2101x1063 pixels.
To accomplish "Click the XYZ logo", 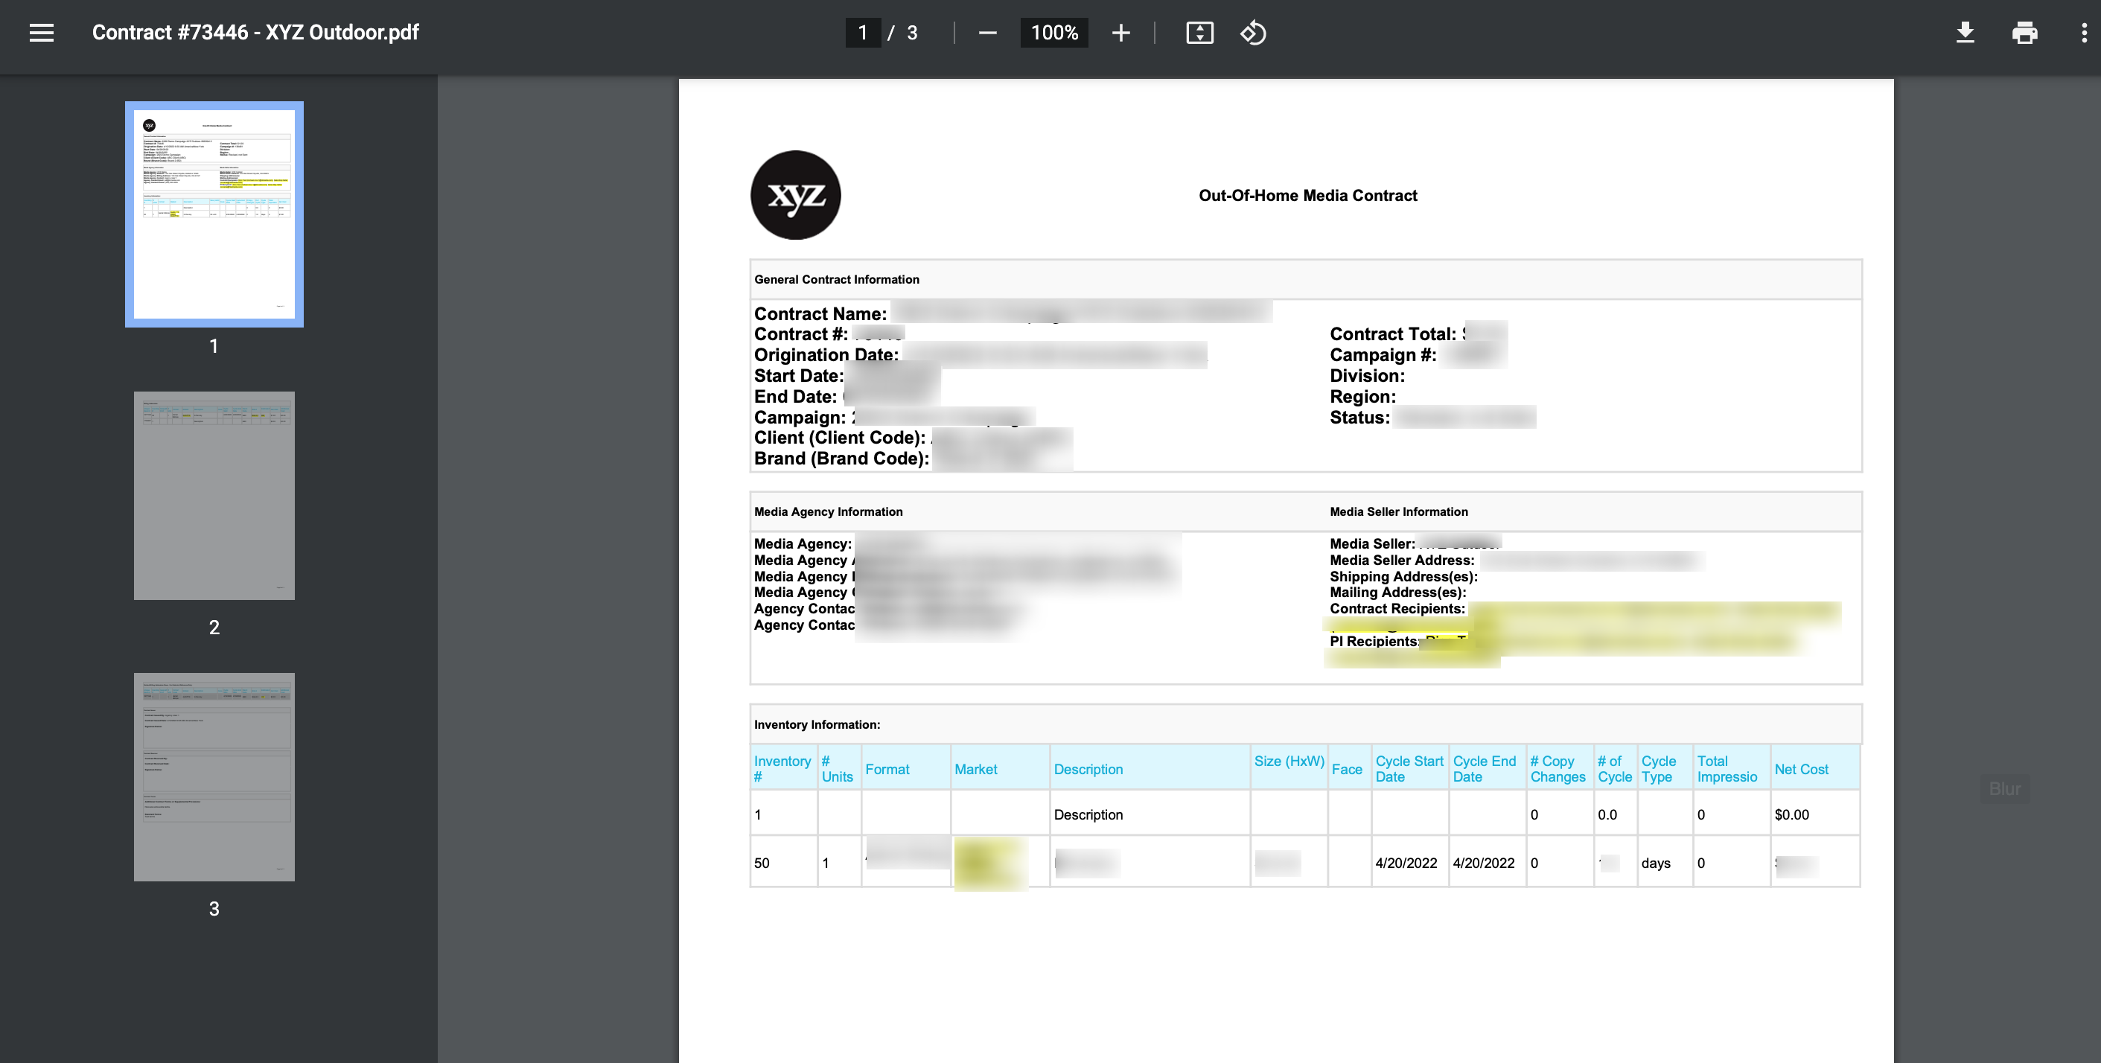I will [795, 195].
